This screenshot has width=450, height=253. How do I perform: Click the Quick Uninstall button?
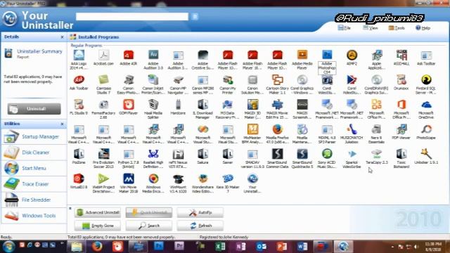coord(149,212)
